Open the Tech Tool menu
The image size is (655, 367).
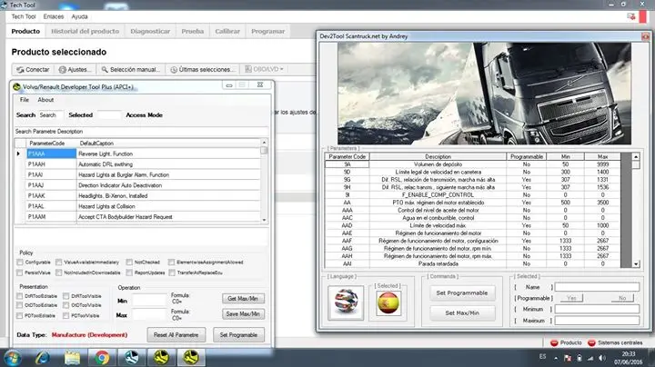tap(24, 16)
